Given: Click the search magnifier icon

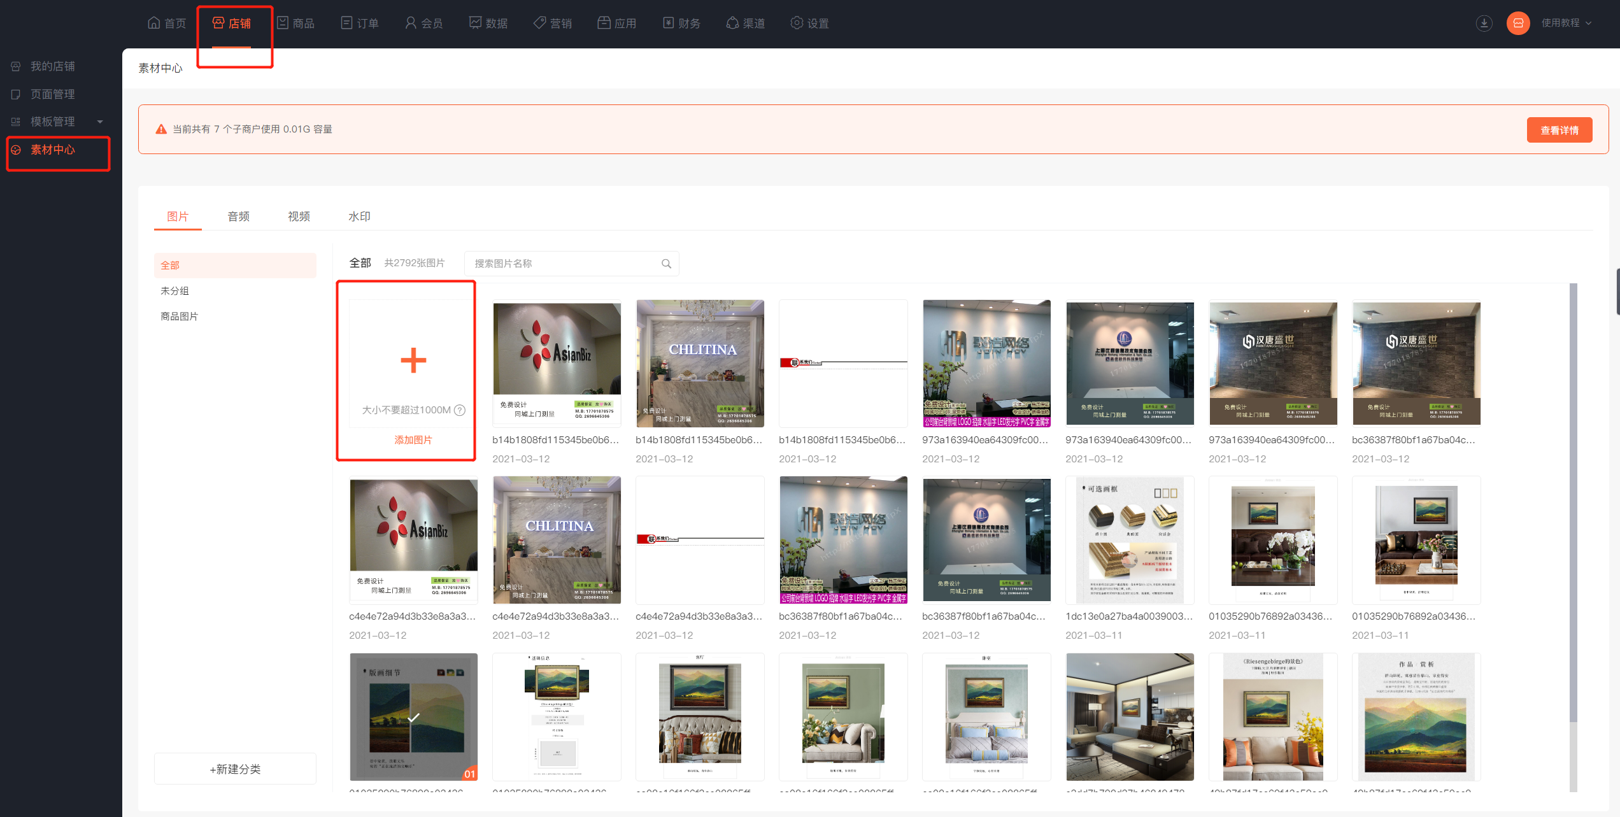Looking at the screenshot, I should pyautogui.click(x=666, y=264).
